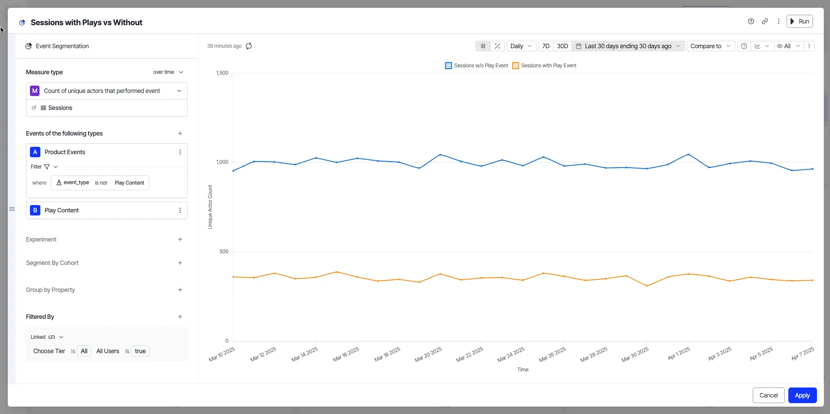Cancel the chart edits
This screenshot has width=830, height=414.
(768, 395)
